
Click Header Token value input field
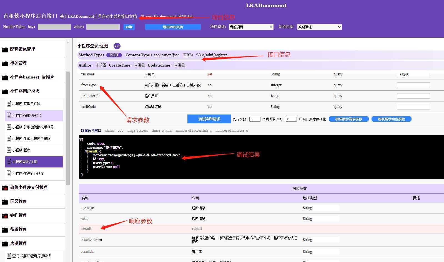pos(103,27)
